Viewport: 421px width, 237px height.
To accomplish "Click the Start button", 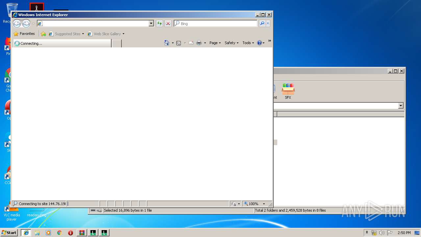I will (x=9, y=232).
